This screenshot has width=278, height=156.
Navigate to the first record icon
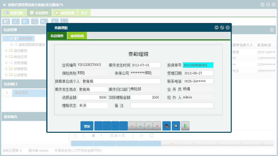click(x=98, y=126)
